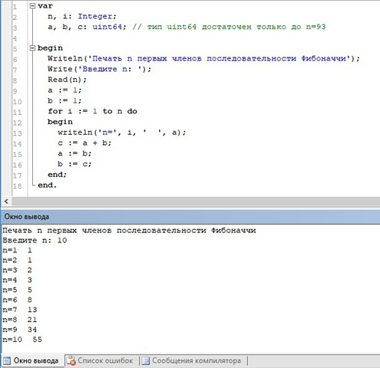The width and height of the screenshot is (380, 368).
Task: Click the Окно вывода panel header
Action: [x=190, y=217]
